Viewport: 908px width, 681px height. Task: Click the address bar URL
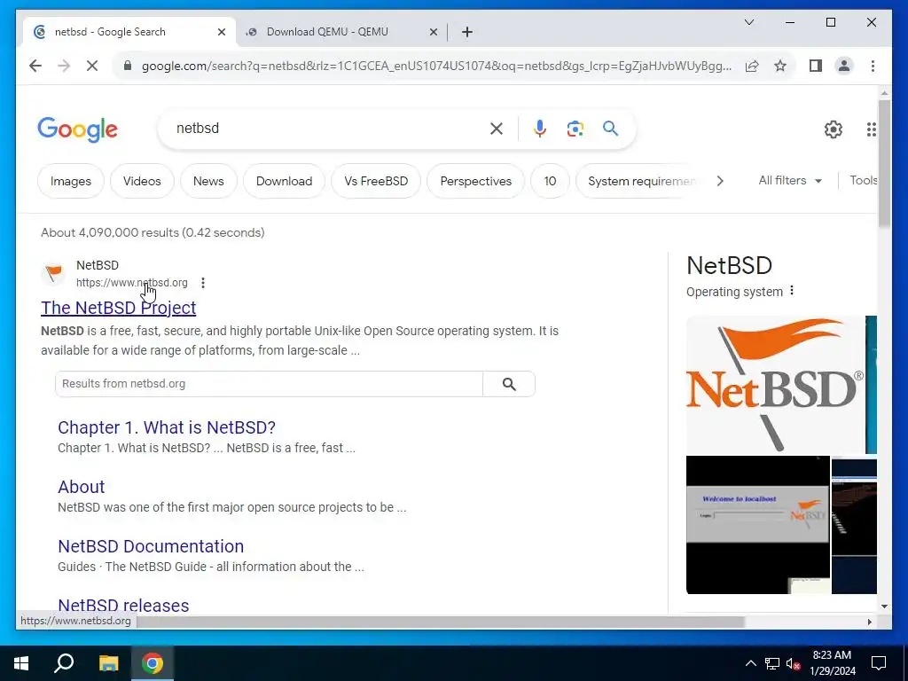click(436, 66)
